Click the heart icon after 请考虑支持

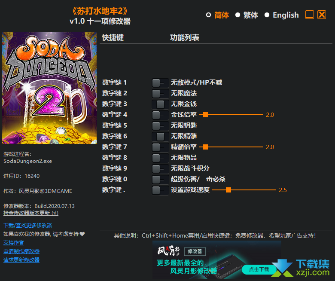[x=82, y=234]
